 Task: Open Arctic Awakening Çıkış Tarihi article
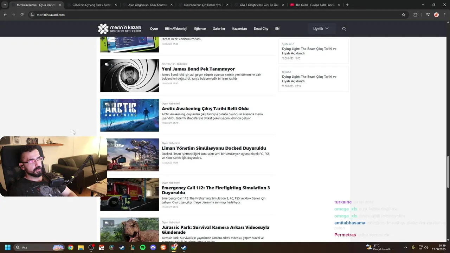[205, 109]
